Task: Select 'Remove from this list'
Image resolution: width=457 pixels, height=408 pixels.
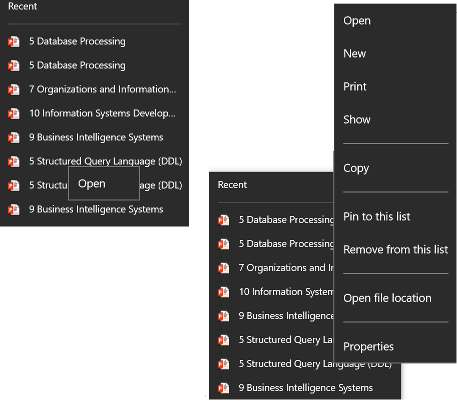Action: pos(395,249)
